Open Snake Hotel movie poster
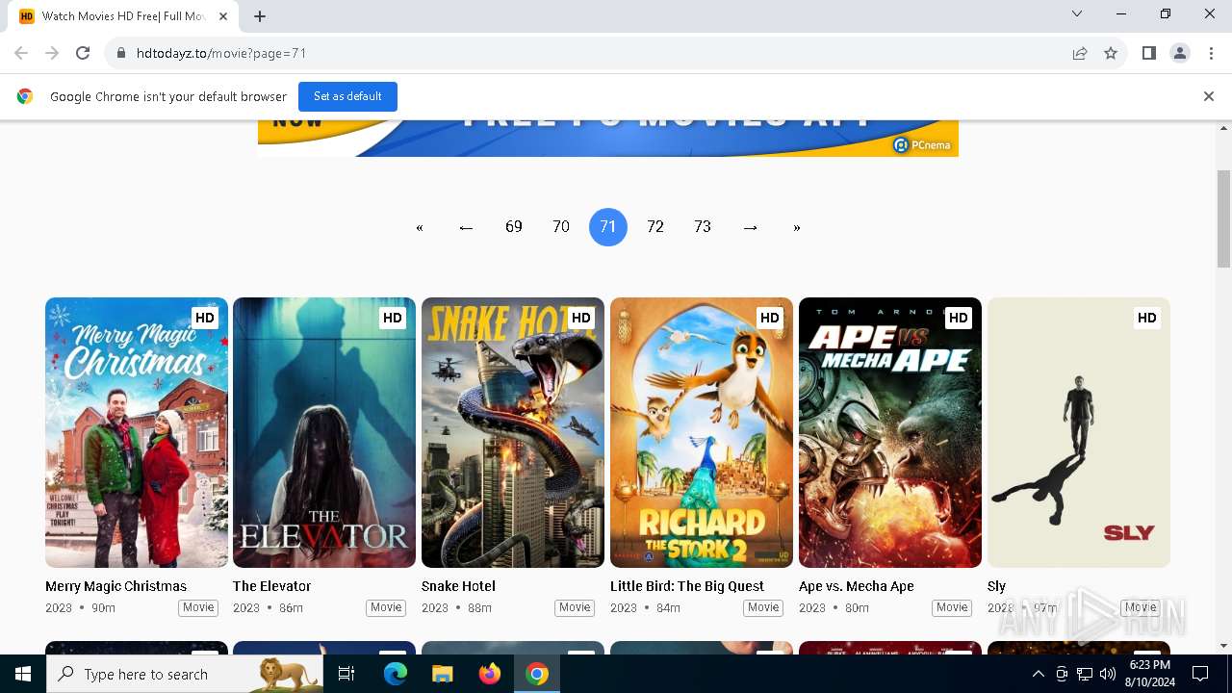 coord(513,432)
